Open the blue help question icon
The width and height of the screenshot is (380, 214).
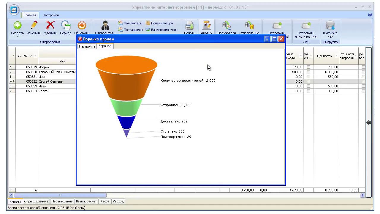tap(370, 15)
